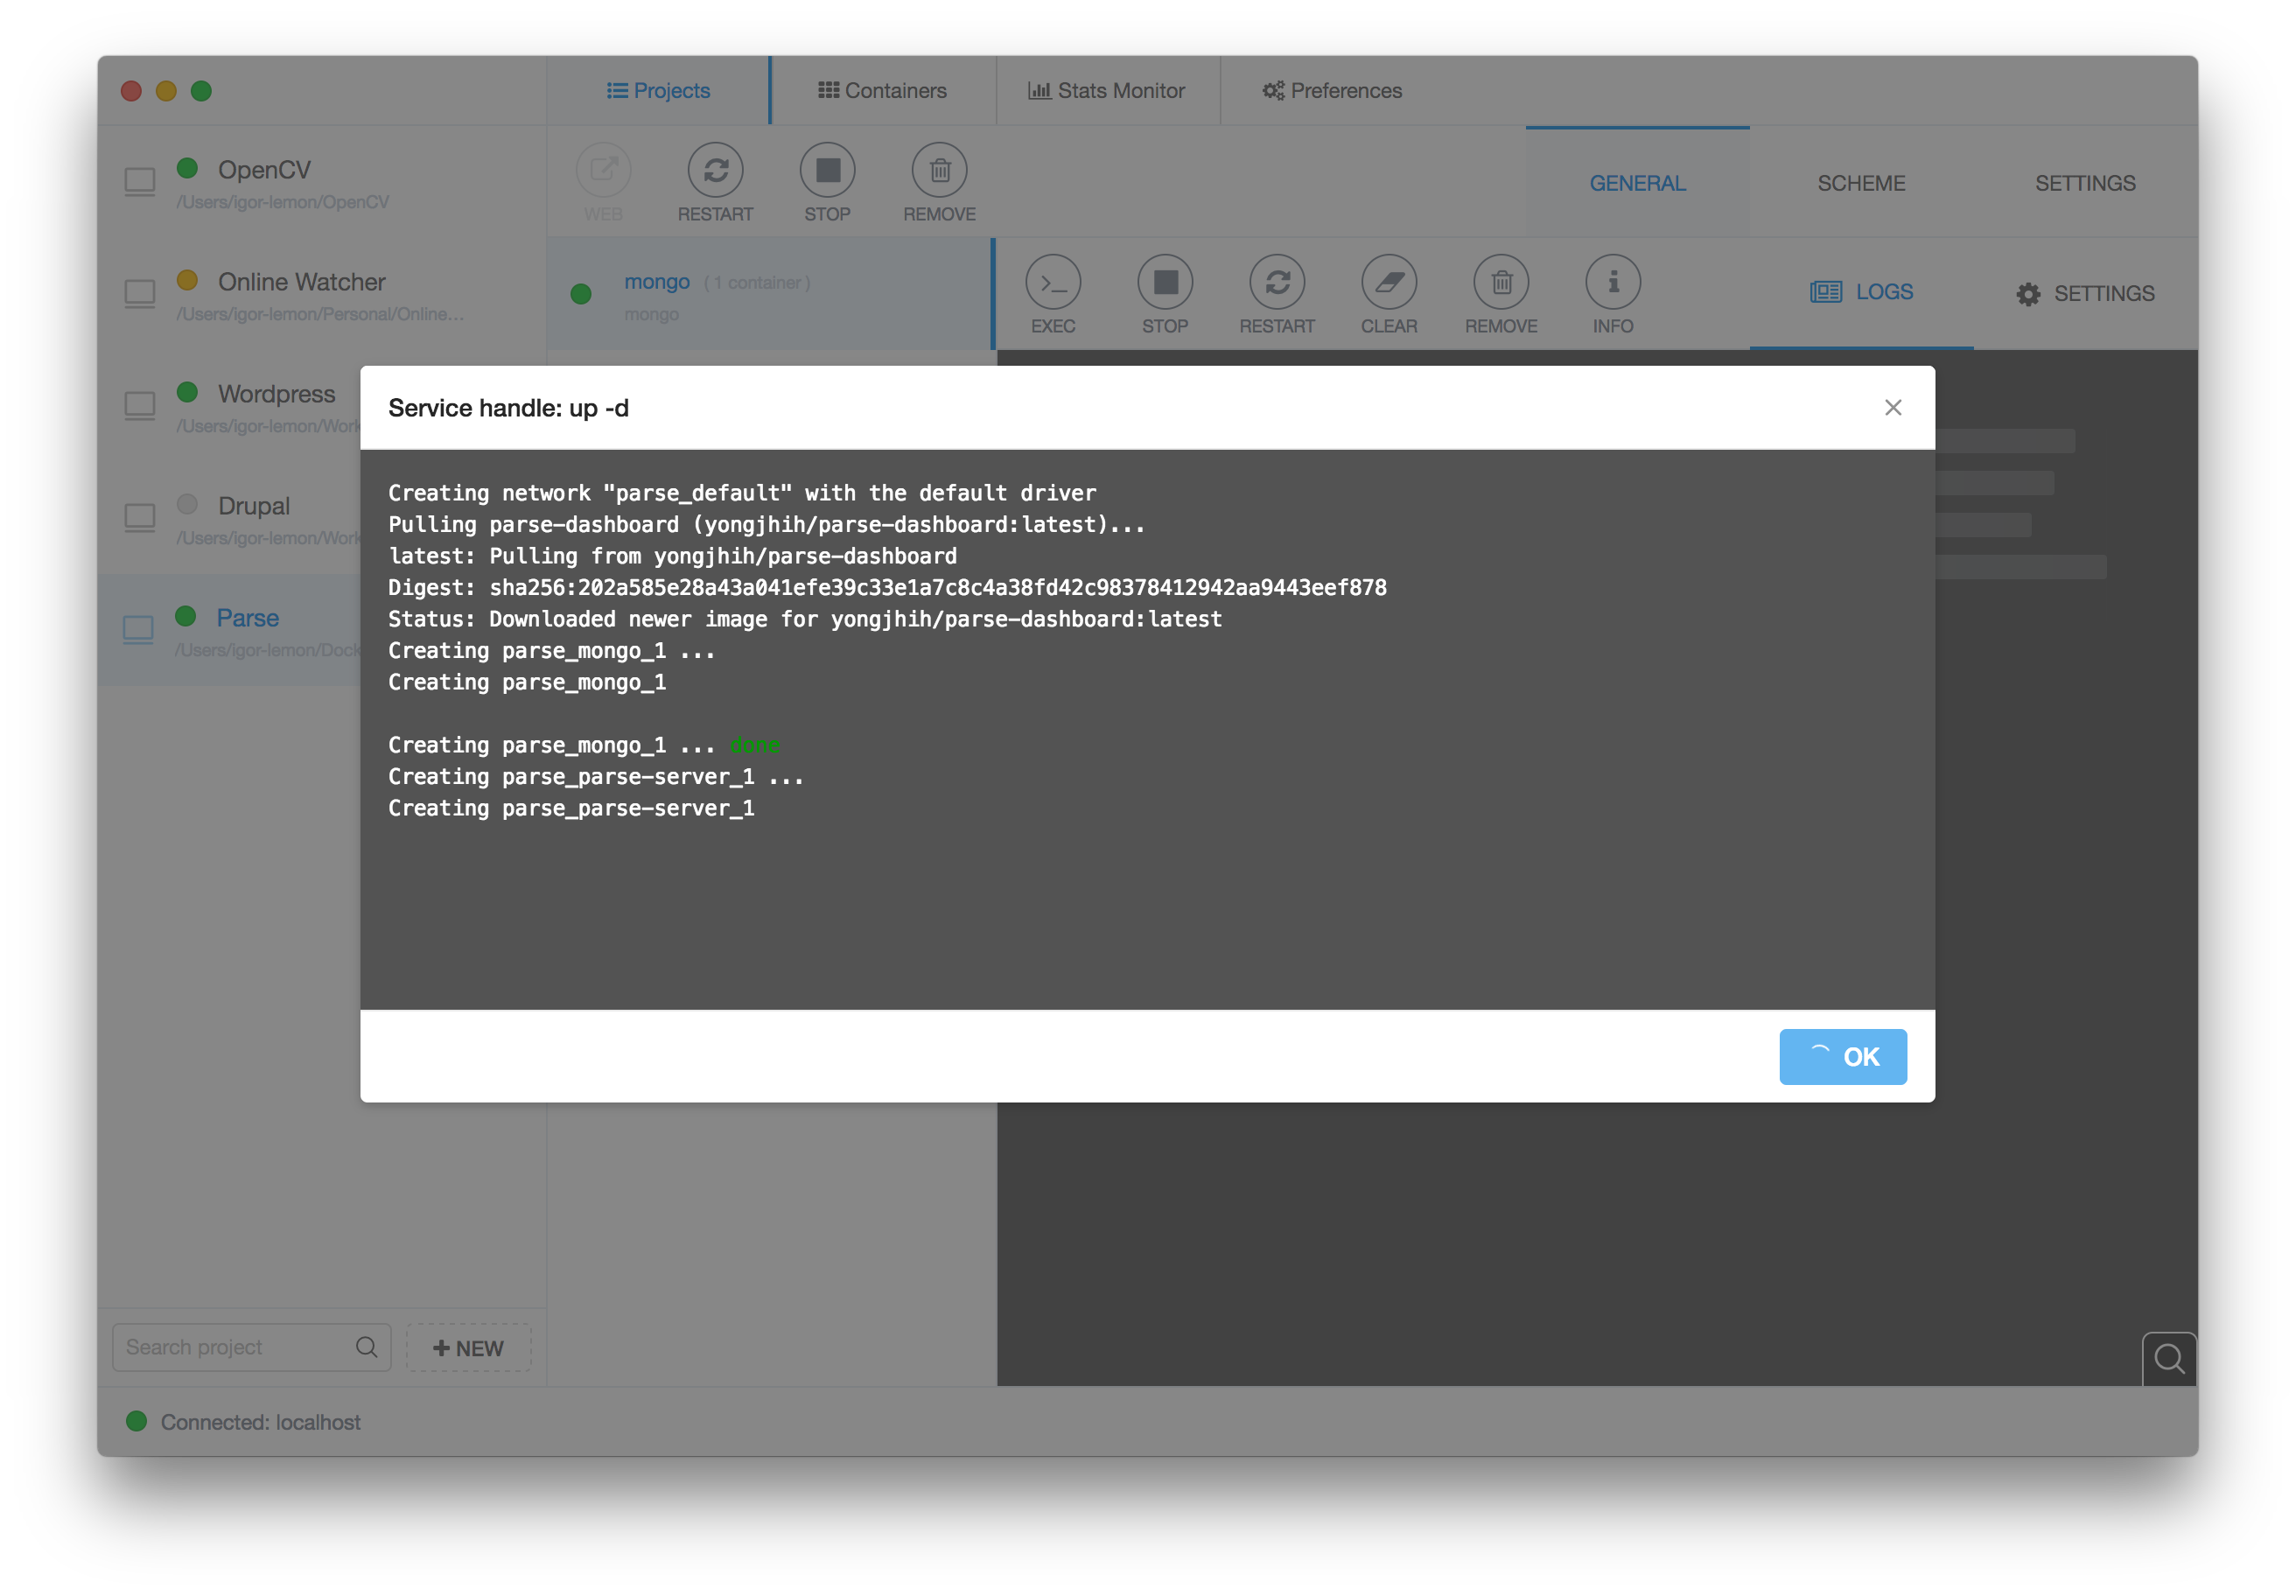The height and width of the screenshot is (1596, 2296).
Task: Click the container RESTART icon
Action: pos(1277,282)
